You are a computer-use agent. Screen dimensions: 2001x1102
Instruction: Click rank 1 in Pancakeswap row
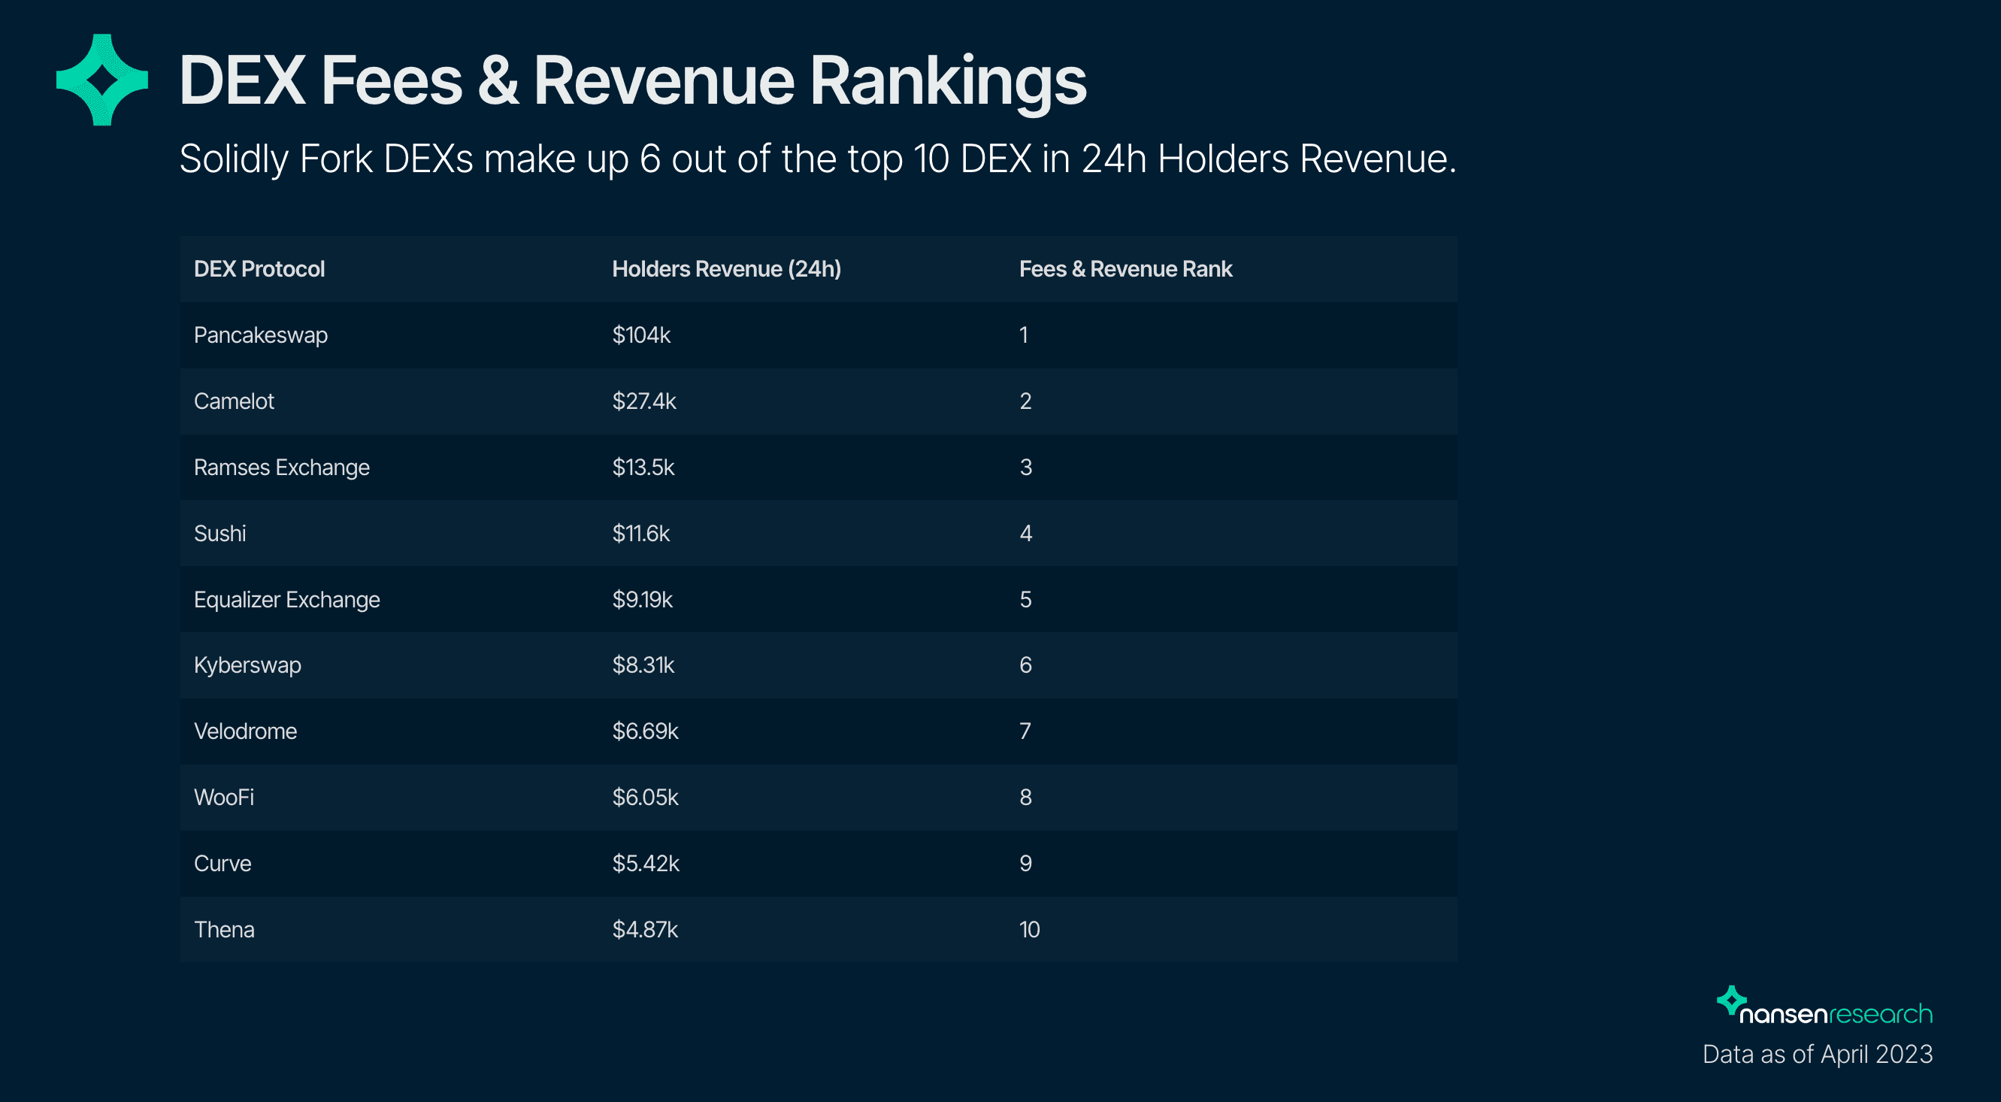(1024, 335)
